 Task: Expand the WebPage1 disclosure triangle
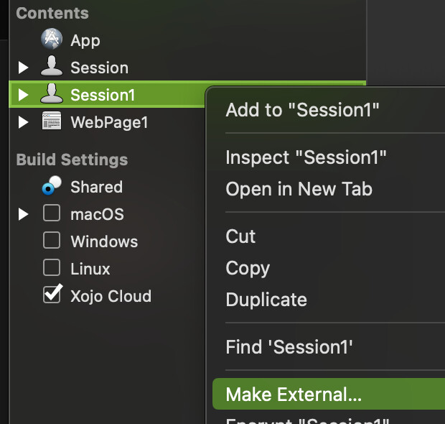click(x=23, y=122)
